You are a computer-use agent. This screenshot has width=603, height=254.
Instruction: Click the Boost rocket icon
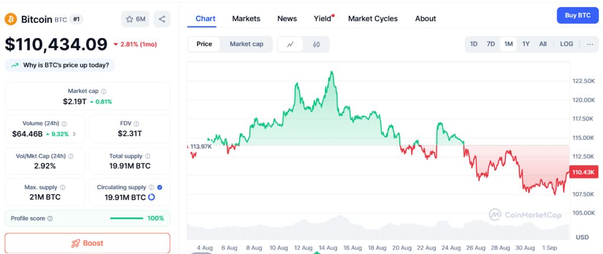point(75,243)
